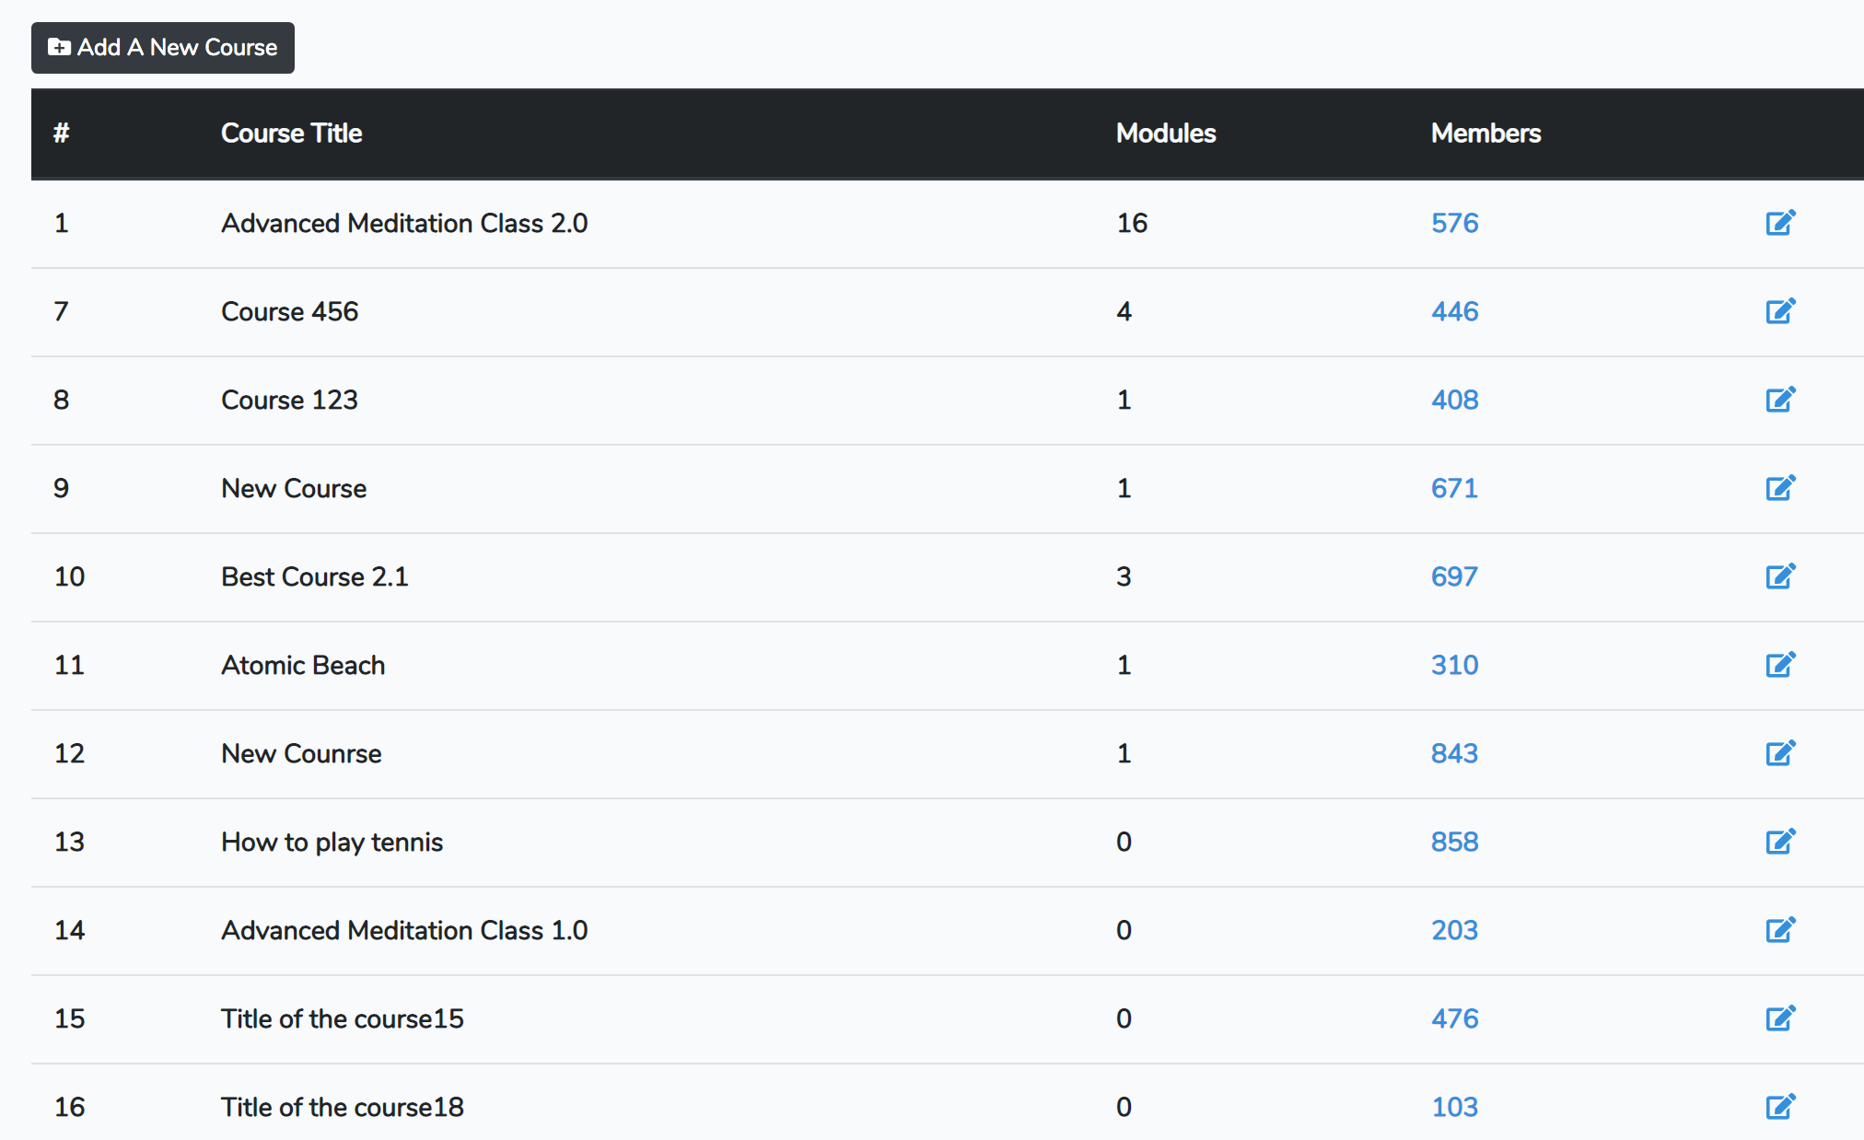The width and height of the screenshot is (1864, 1140).
Task: Click the # column header
Action: click(x=62, y=134)
